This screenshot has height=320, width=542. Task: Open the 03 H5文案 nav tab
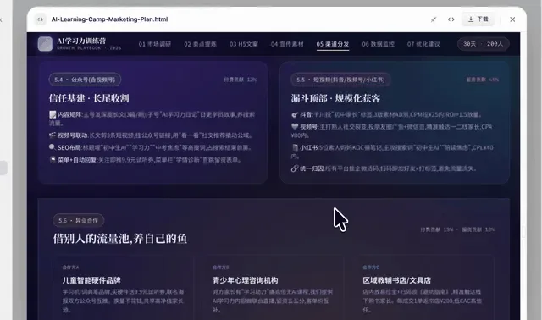[x=244, y=44]
